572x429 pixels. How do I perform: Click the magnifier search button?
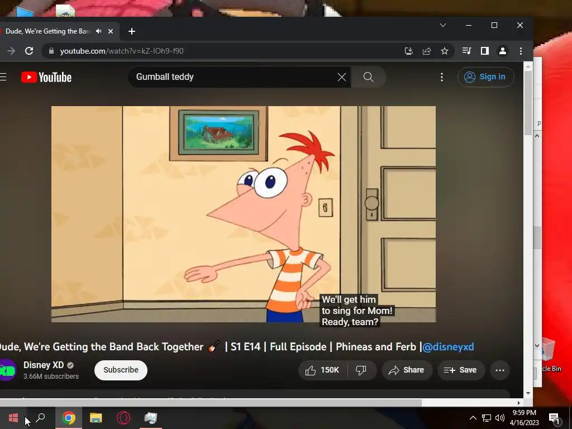coord(368,77)
